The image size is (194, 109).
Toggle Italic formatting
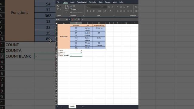point(91,11)
